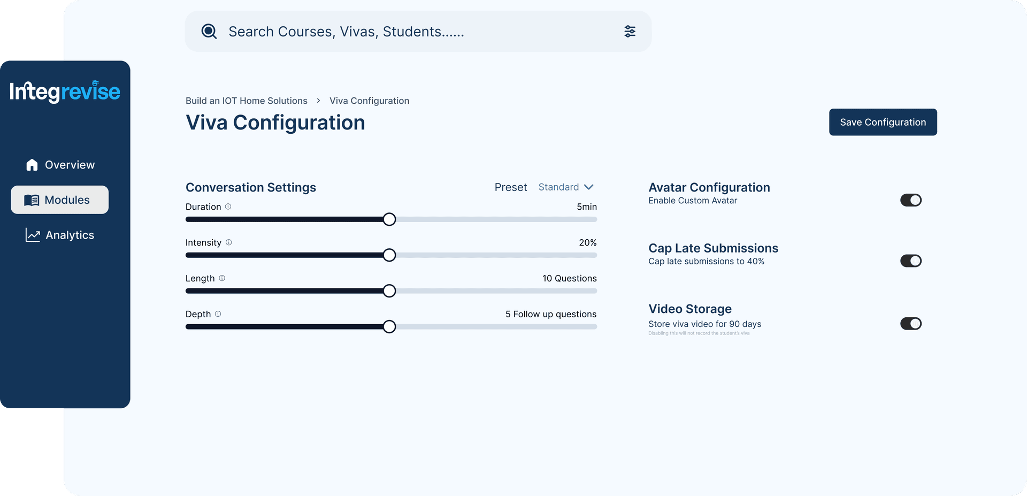Image resolution: width=1027 pixels, height=496 pixels.
Task: Open the Length info tooltip icon
Action: (222, 278)
